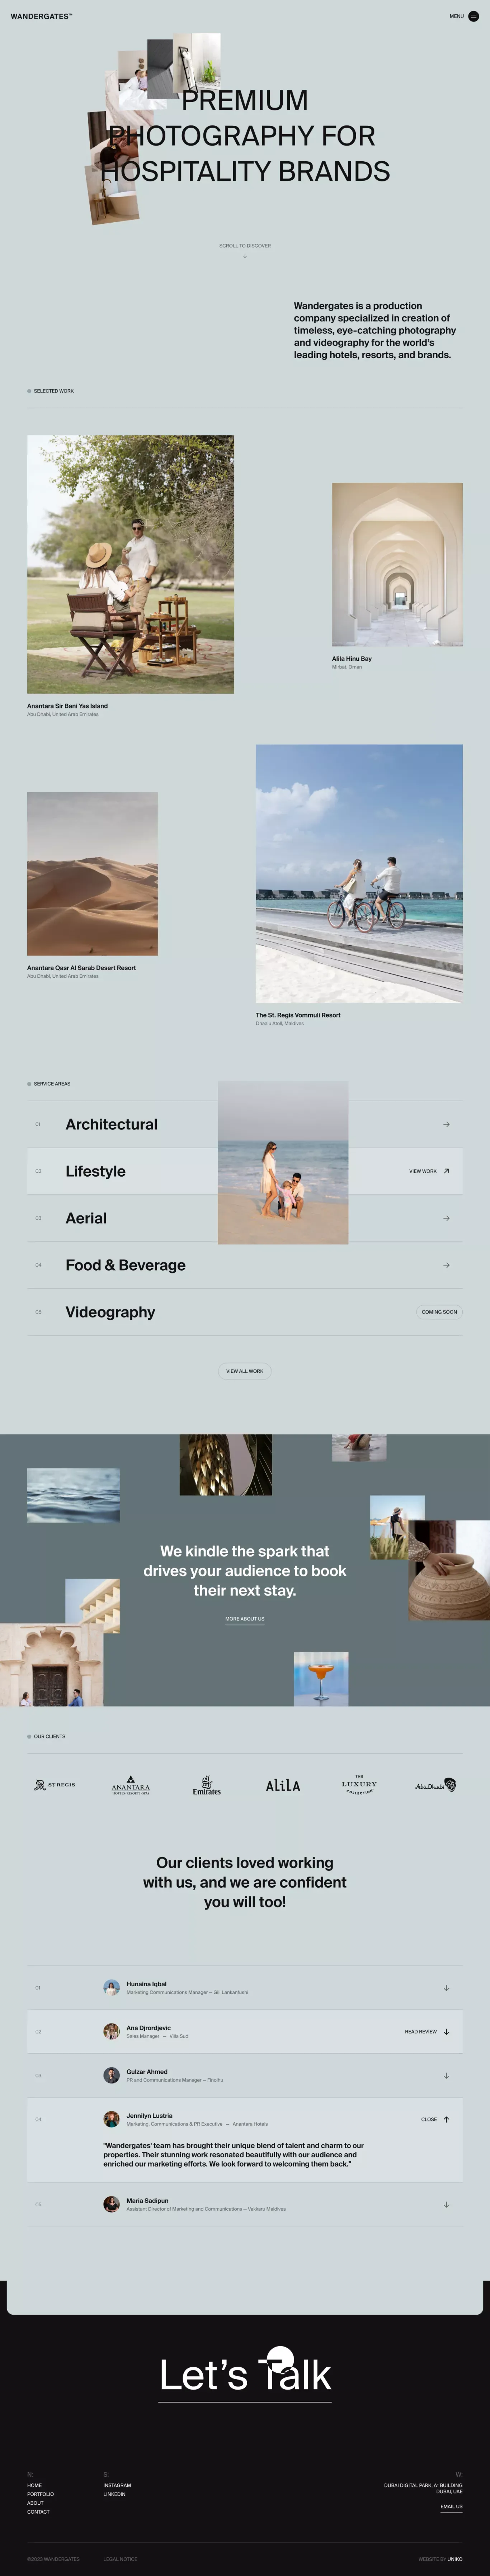The image size is (490, 2576).
Task: Click the Coming Soon badge
Action: pos(439,1312)
